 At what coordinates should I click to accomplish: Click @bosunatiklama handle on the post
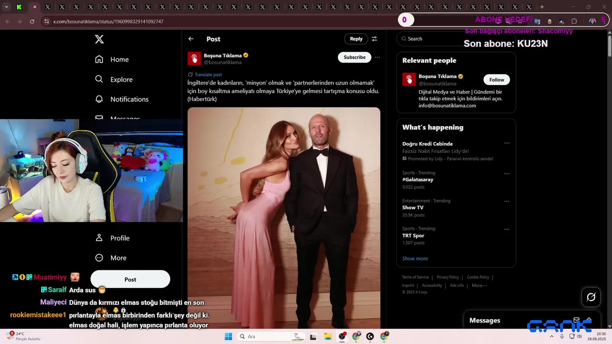coord(223,63)
